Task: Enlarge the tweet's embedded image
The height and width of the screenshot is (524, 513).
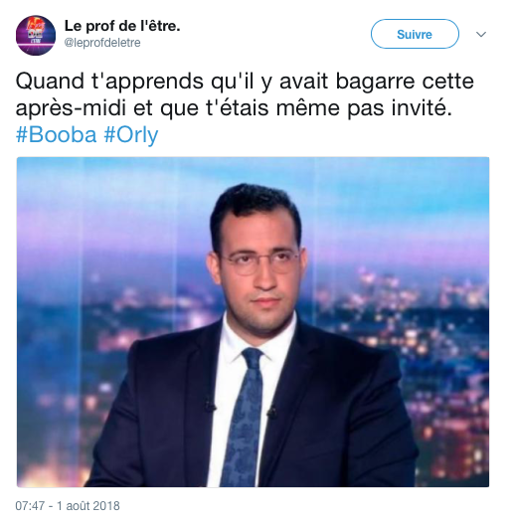Action: click(253, 322)
